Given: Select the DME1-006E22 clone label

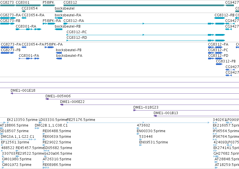Looking at the screenshot, I should coord(72,102).
